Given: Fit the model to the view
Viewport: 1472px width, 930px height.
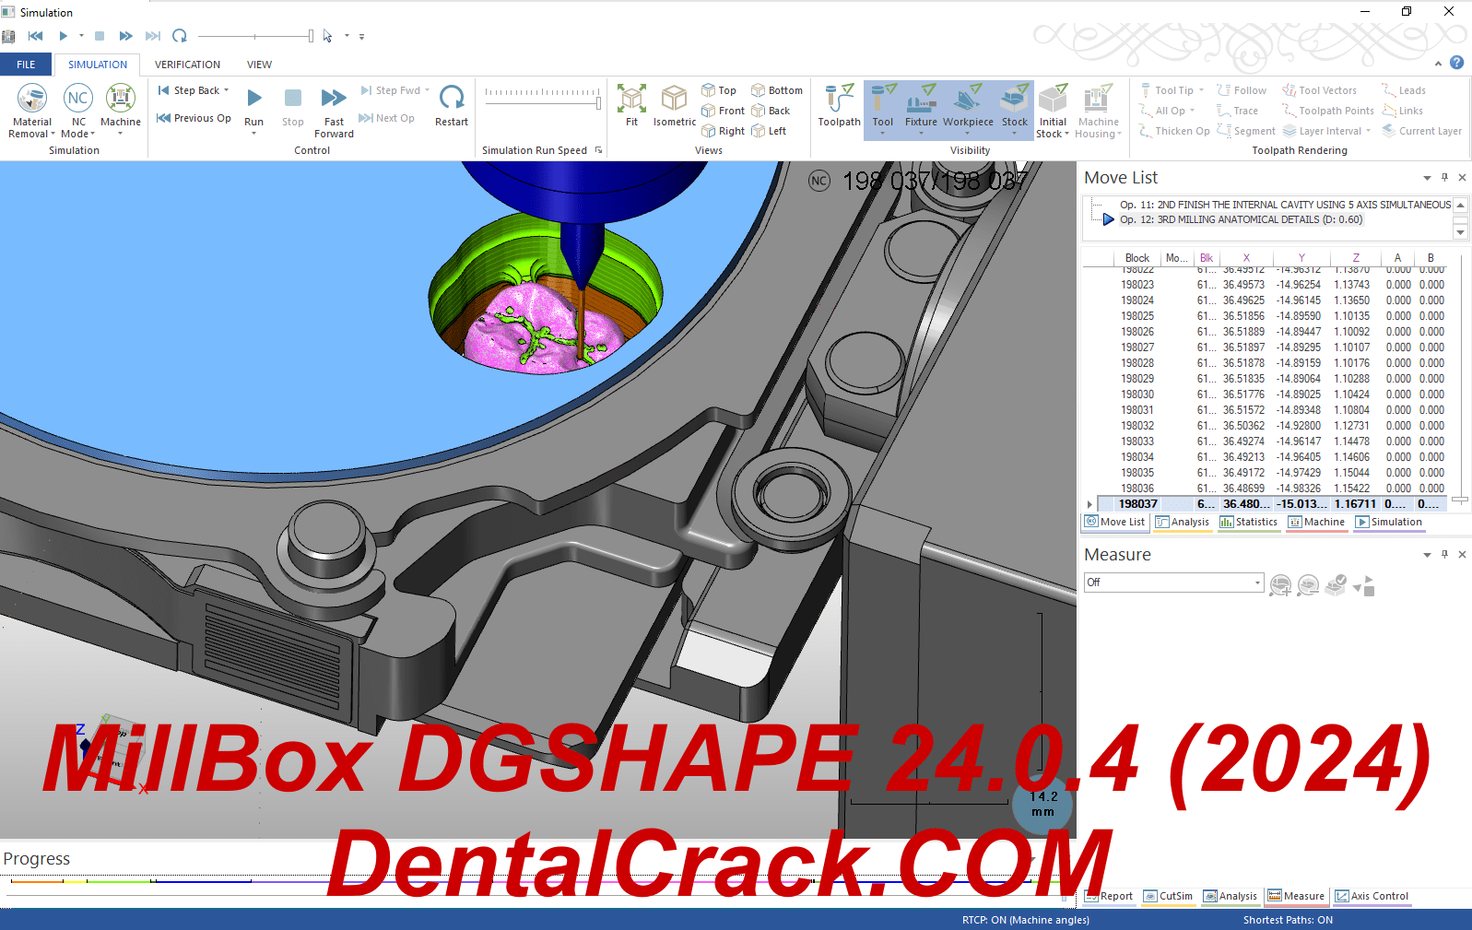Looking at the screenshot, I should (631, 106).
